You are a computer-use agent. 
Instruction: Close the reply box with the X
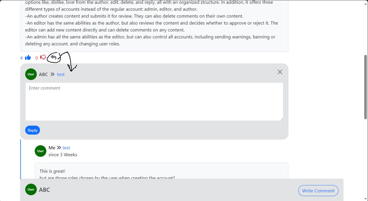(280, 72)
